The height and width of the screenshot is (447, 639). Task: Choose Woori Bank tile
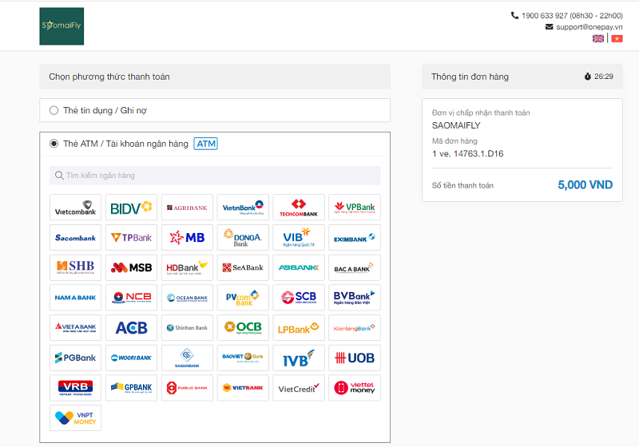click(131, 358)
